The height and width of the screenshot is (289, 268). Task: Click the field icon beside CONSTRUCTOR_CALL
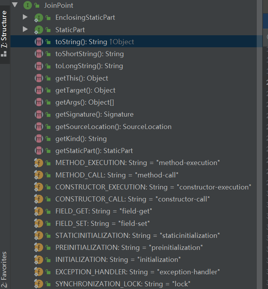pos(39,199)
